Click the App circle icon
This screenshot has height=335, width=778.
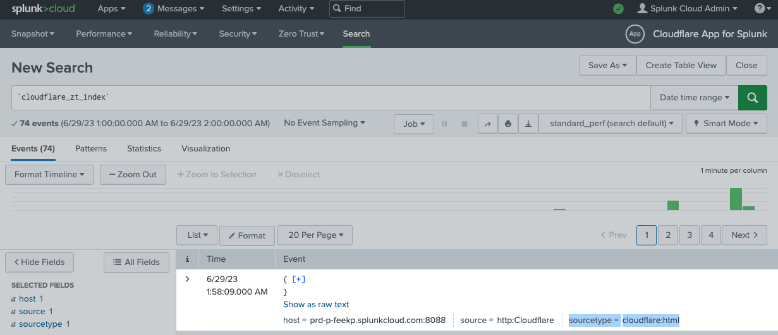point(635,34)
